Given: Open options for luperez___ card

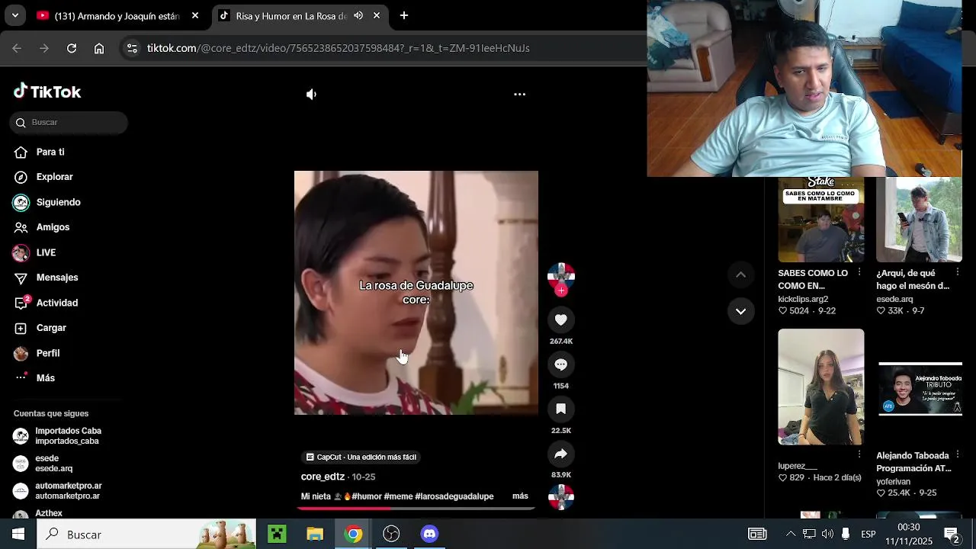Looking at the screenshot, I should click(x=859, y=454).
